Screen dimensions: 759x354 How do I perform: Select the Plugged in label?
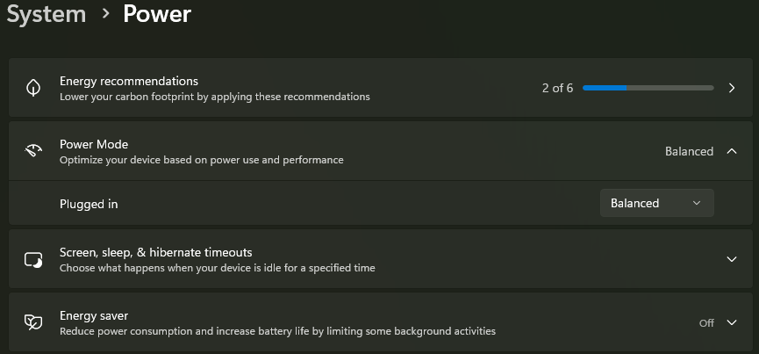pos(89,204)
